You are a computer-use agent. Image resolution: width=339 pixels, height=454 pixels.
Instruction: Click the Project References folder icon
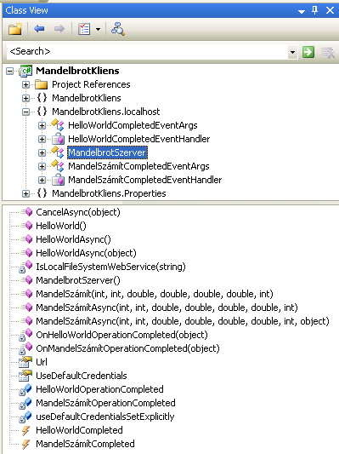click(x=42, y=84)
